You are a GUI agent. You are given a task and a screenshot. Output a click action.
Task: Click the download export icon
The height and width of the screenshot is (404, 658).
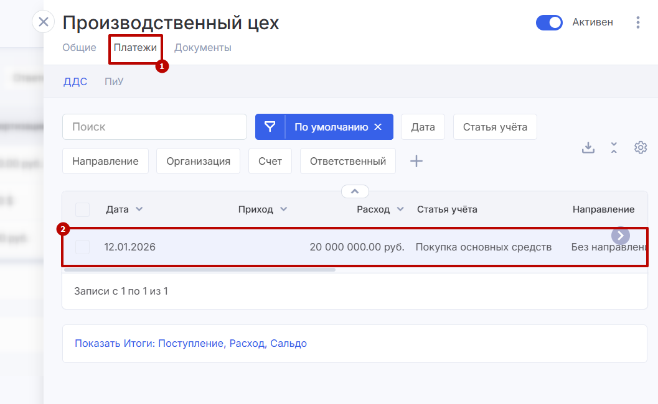click(x=588, y=147)
